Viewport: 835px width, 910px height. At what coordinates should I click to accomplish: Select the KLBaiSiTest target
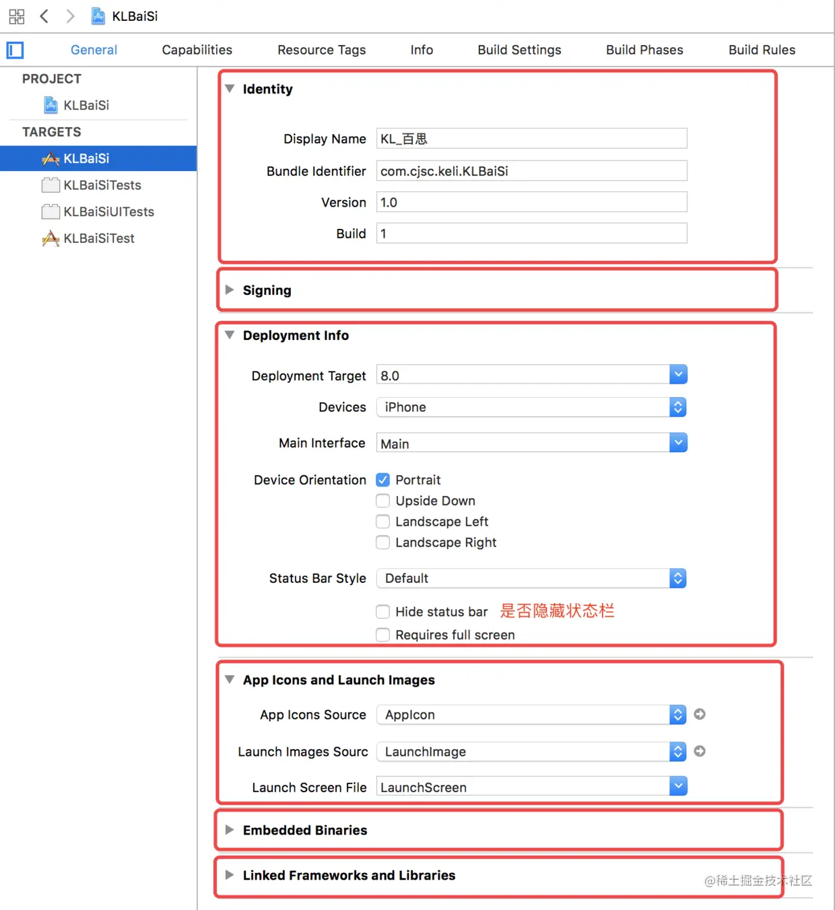(98, 238)
